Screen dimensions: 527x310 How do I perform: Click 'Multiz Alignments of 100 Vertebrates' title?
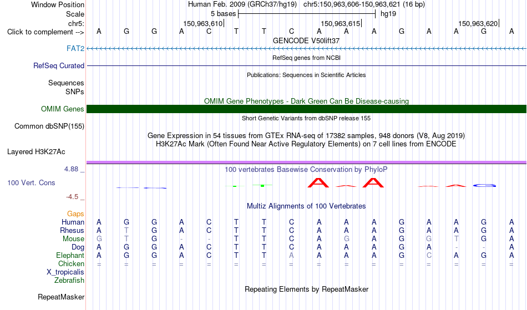point(306,206)
